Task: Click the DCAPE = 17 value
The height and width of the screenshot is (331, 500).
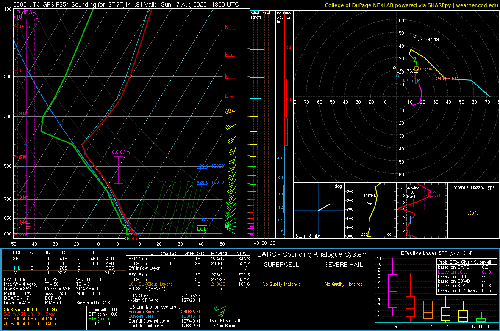Action: tap(16, 298)
